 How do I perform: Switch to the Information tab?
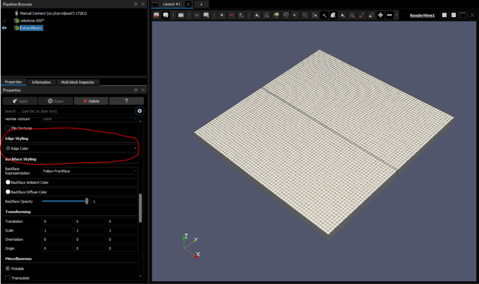41,82
